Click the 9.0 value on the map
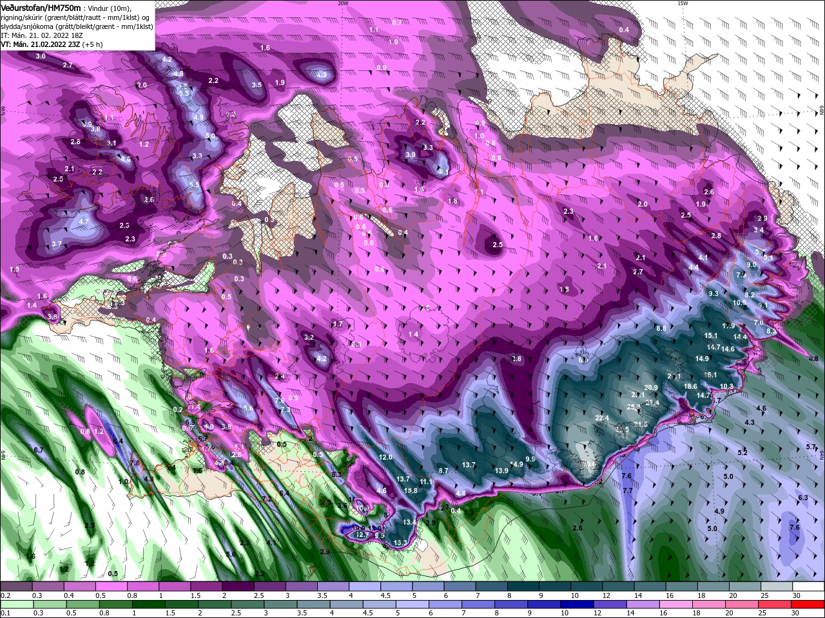 click(x=752, y=265)
